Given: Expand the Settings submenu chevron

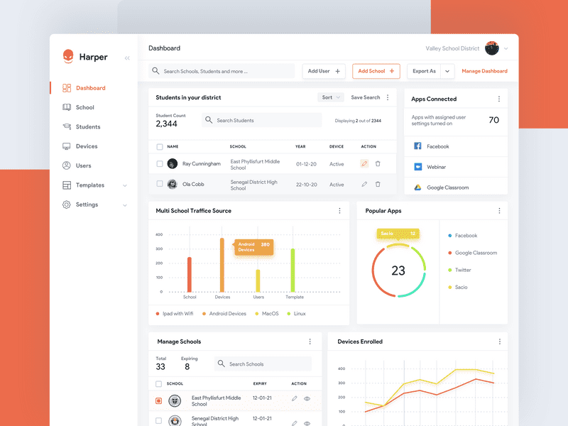Looking at the screenshot, I should click(125, 205).
